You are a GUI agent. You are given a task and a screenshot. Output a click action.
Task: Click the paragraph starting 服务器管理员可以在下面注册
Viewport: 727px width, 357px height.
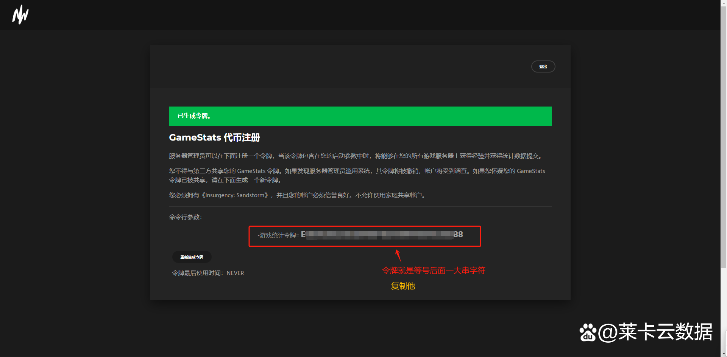coord(357,156)
